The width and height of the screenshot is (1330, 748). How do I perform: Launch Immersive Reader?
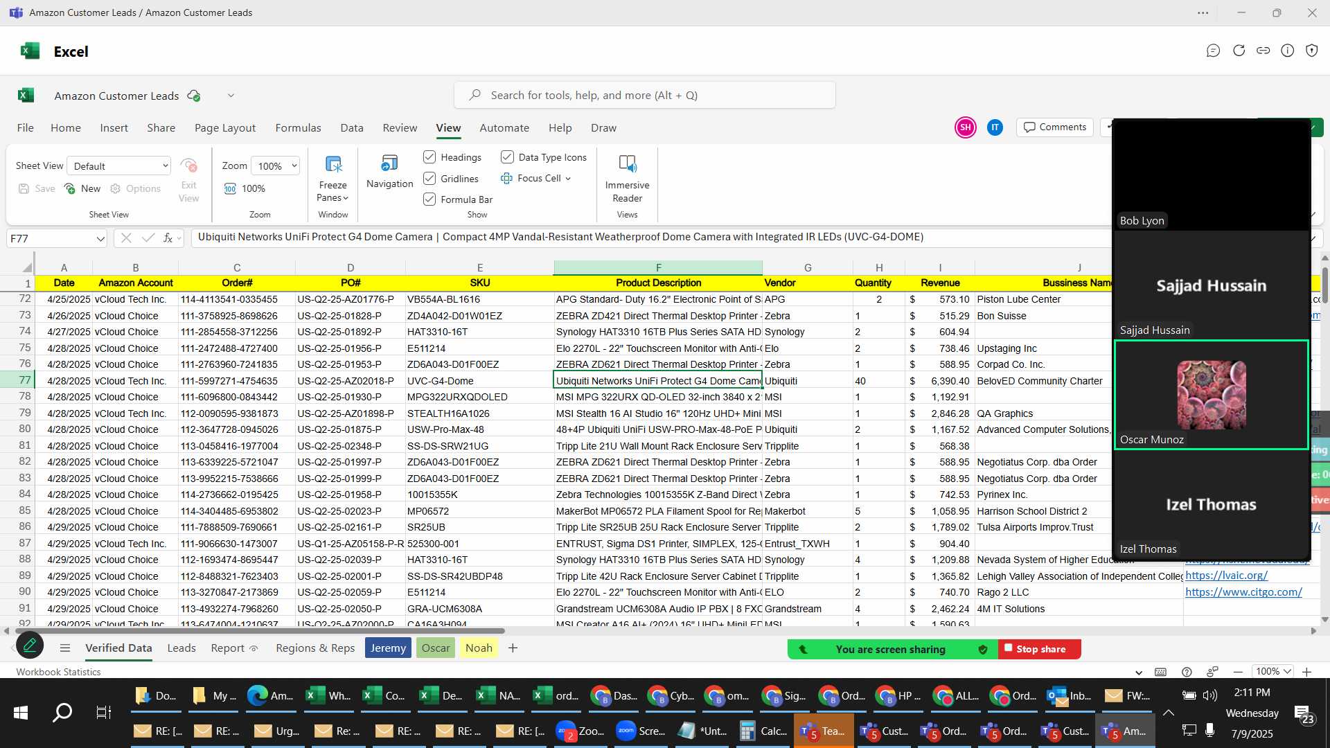tap(627, 164)
